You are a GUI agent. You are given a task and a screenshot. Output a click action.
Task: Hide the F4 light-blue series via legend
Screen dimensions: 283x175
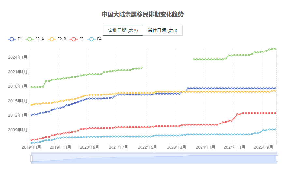click(92, 39)
